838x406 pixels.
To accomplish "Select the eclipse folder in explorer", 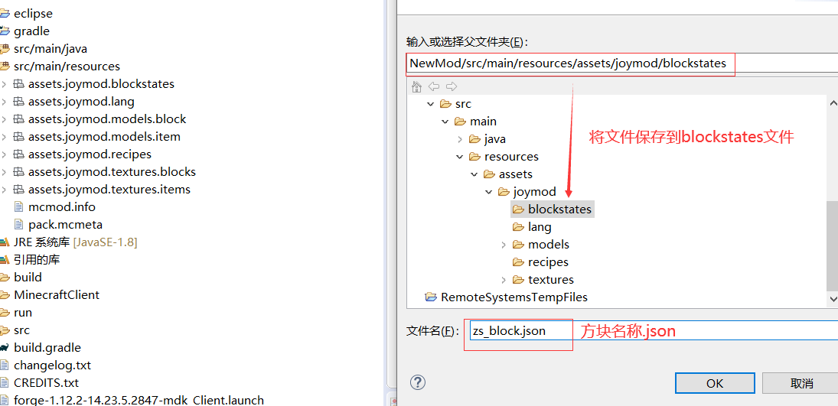I will click(33, 14).
